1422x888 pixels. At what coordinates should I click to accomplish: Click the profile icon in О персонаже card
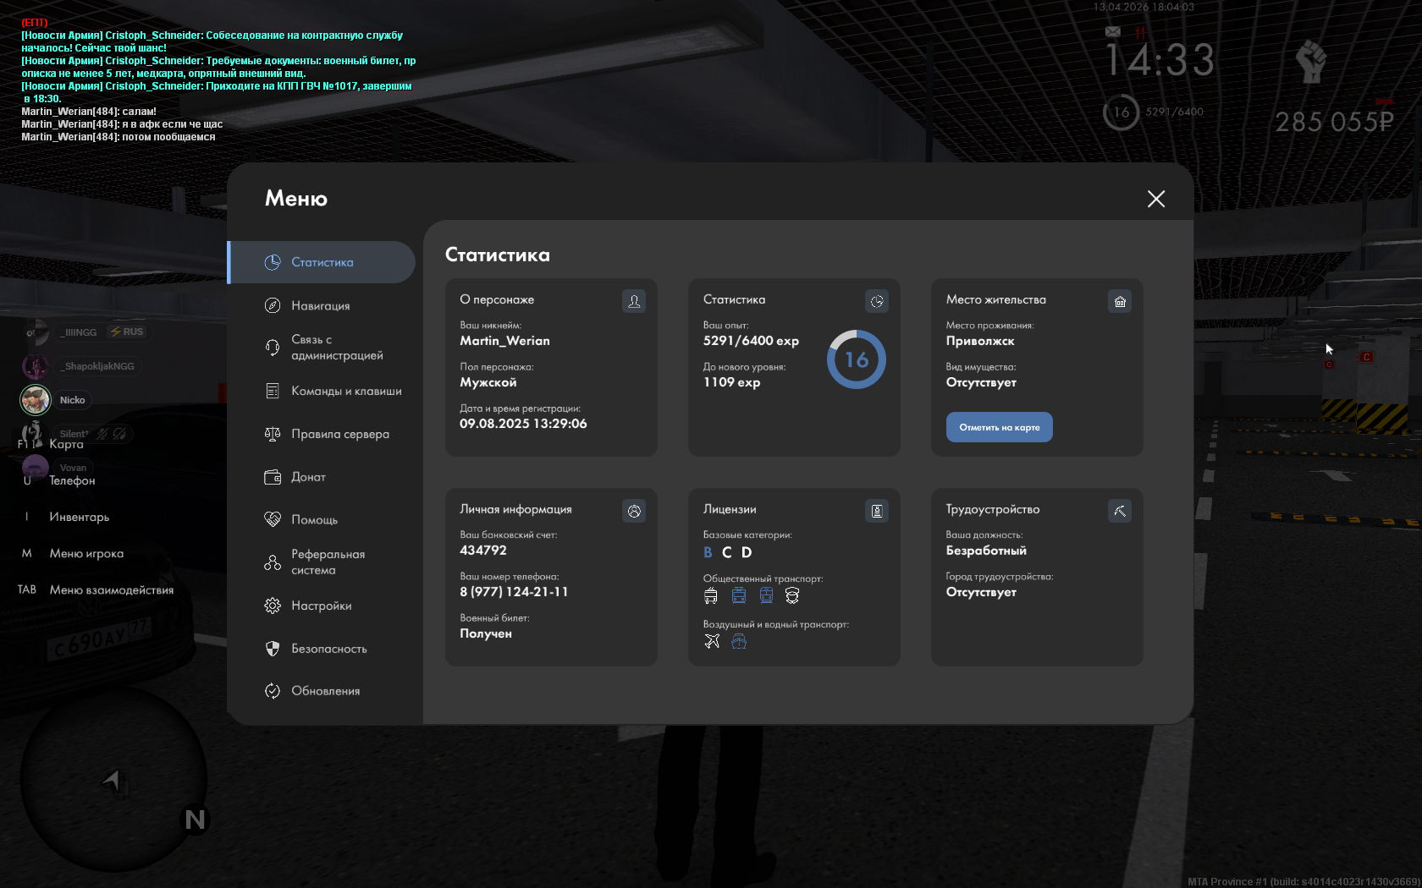(x=633, y=301)
